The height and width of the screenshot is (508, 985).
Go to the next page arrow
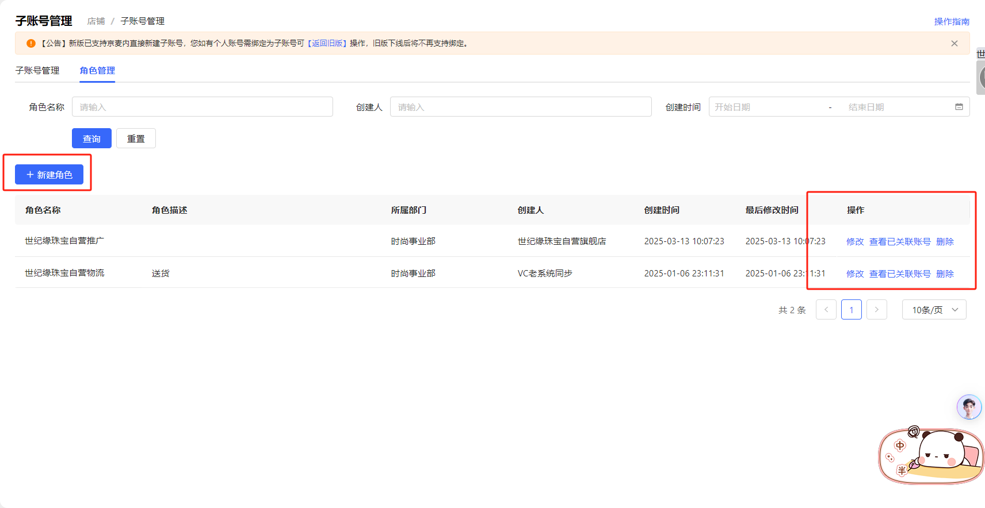tap(876, 310)
